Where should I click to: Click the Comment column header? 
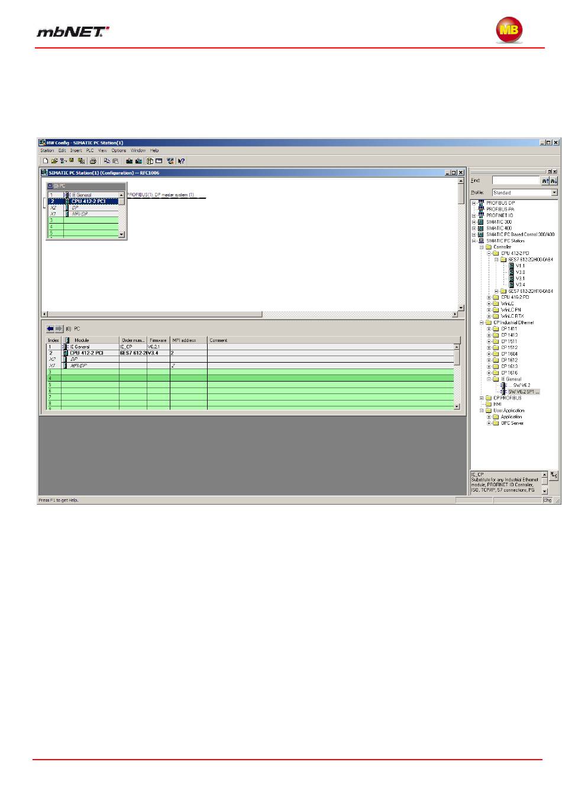click(330, 340)
